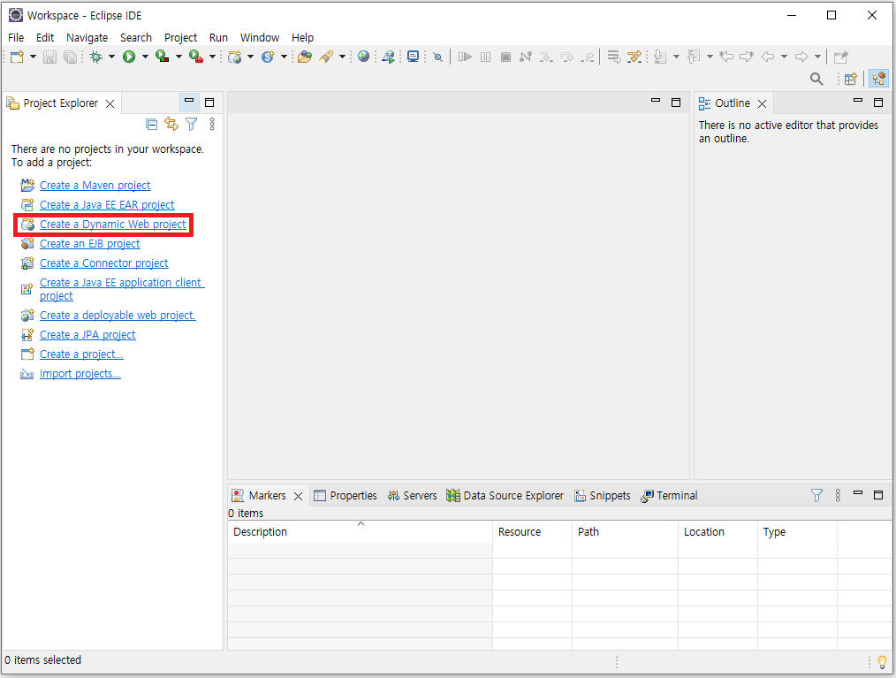Open the Window menu
Screen dimensions: 896x678
260,38
